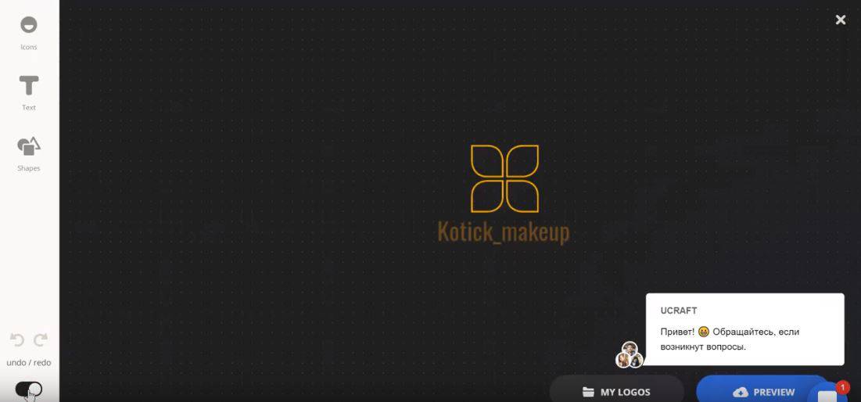The image size is (861, 402).
Task: Open the Shapes tool panel
Action: pos(29,146)
